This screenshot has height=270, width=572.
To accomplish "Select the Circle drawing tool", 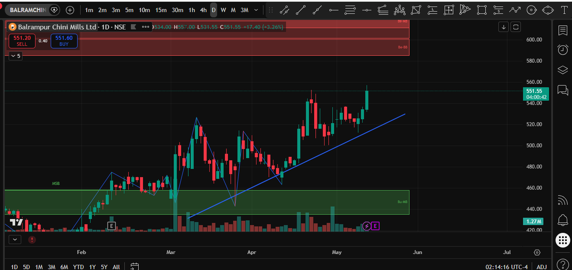I will coord(531,10).
